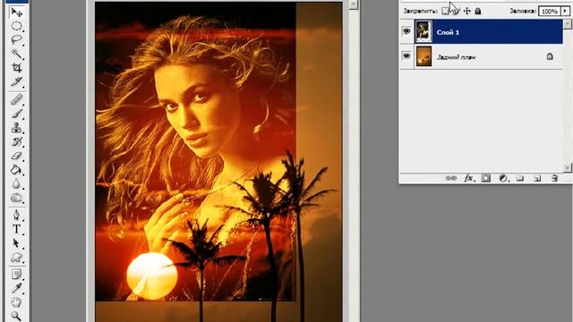
Task: Select the Slice tool
Action: point(16,81)
